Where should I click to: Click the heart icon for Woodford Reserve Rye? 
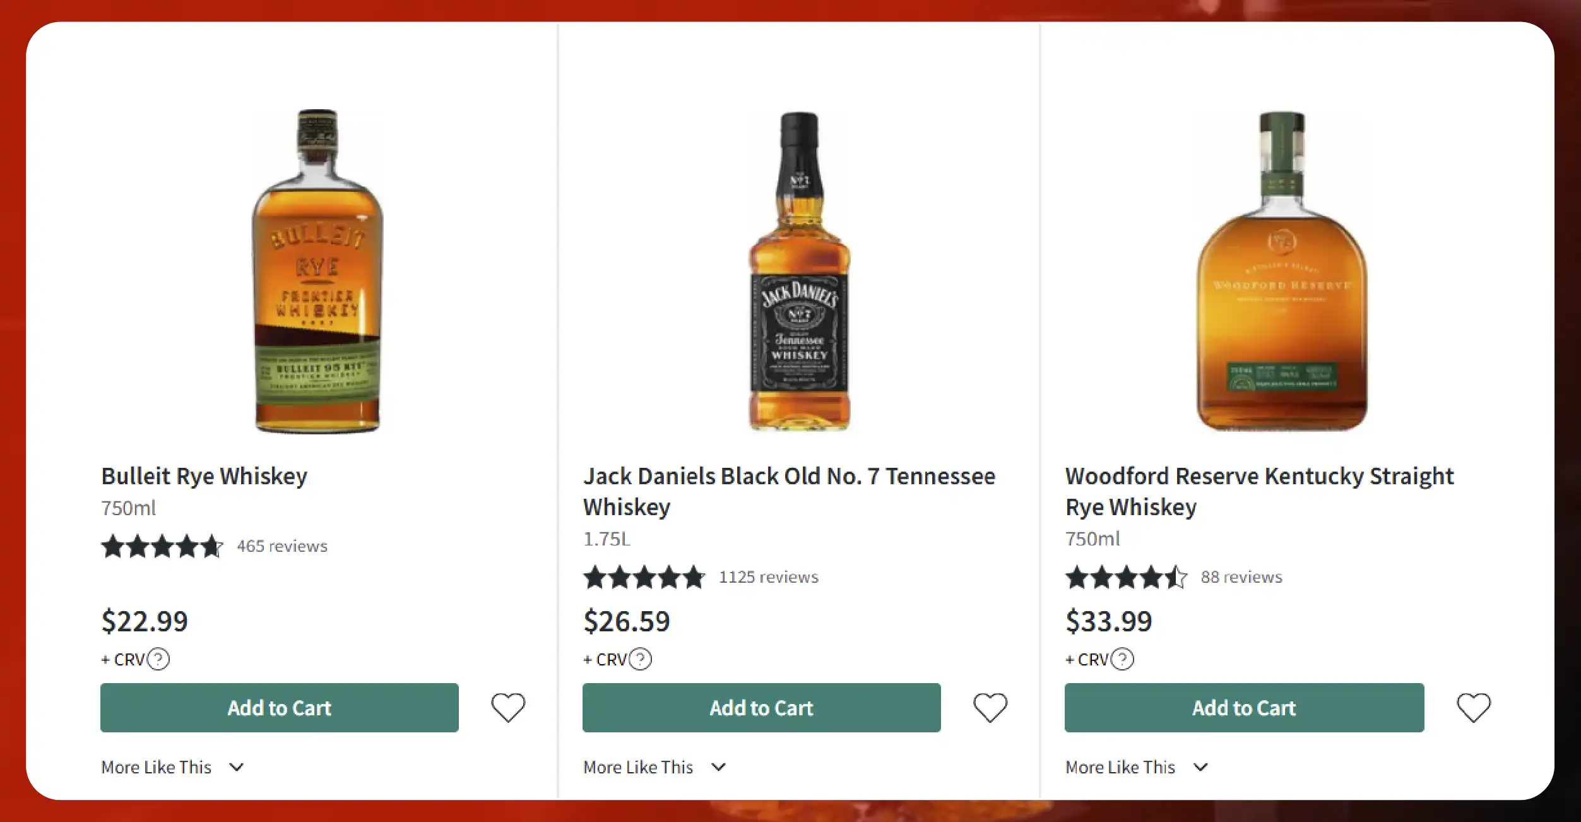coord(1474,708)
